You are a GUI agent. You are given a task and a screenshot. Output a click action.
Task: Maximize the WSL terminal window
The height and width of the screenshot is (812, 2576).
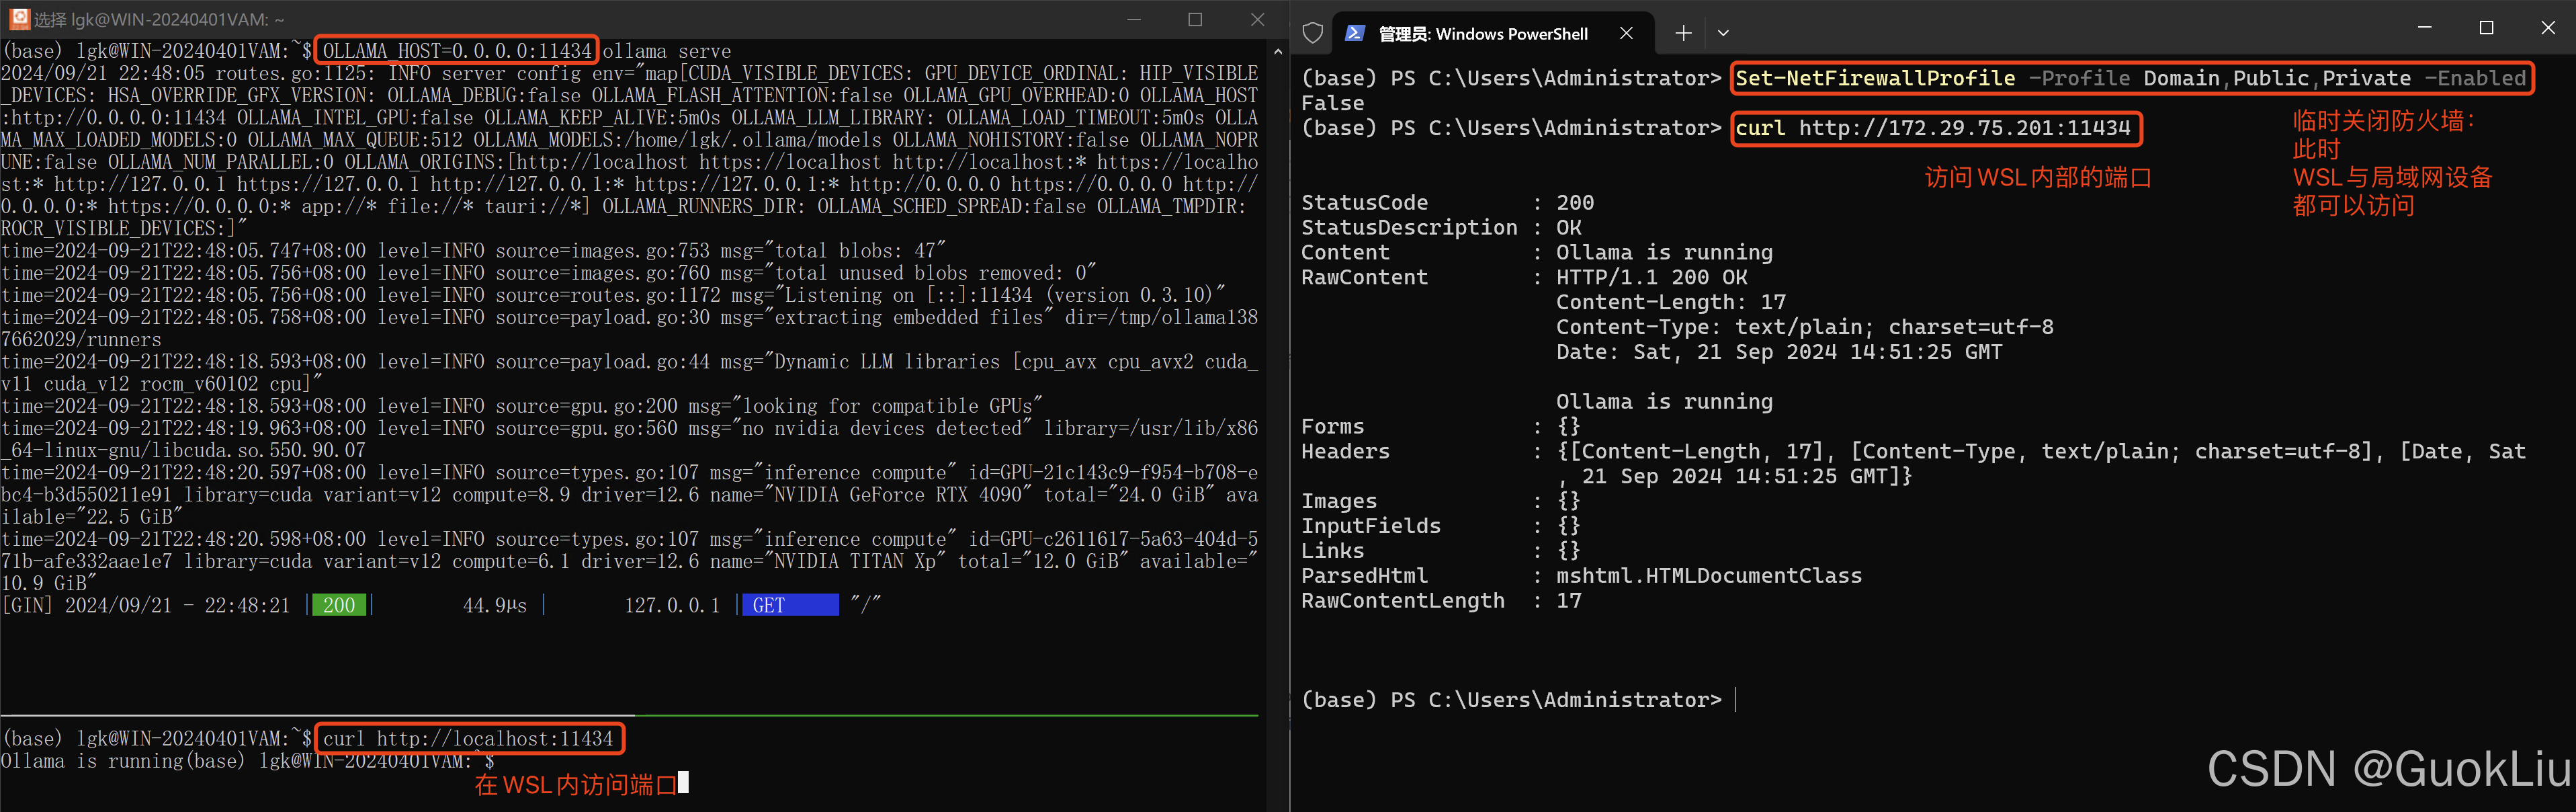click(1195, 19)
